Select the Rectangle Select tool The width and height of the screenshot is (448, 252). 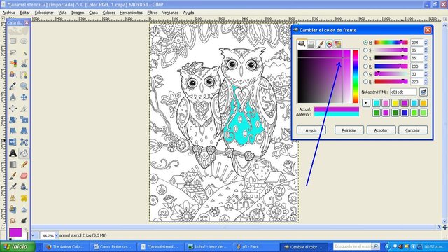[x=13, y=41]
